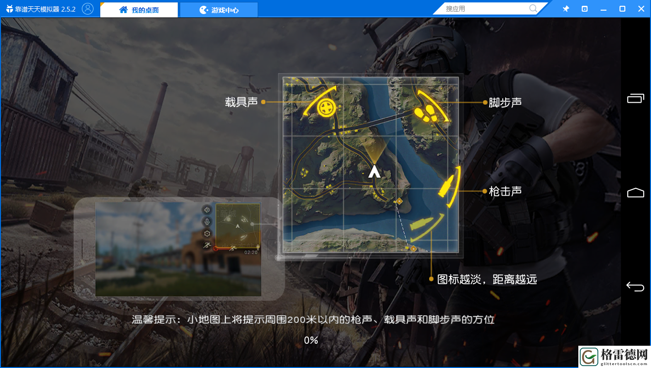
Task: Click the 载具声 label
Action: click(241, 102)
